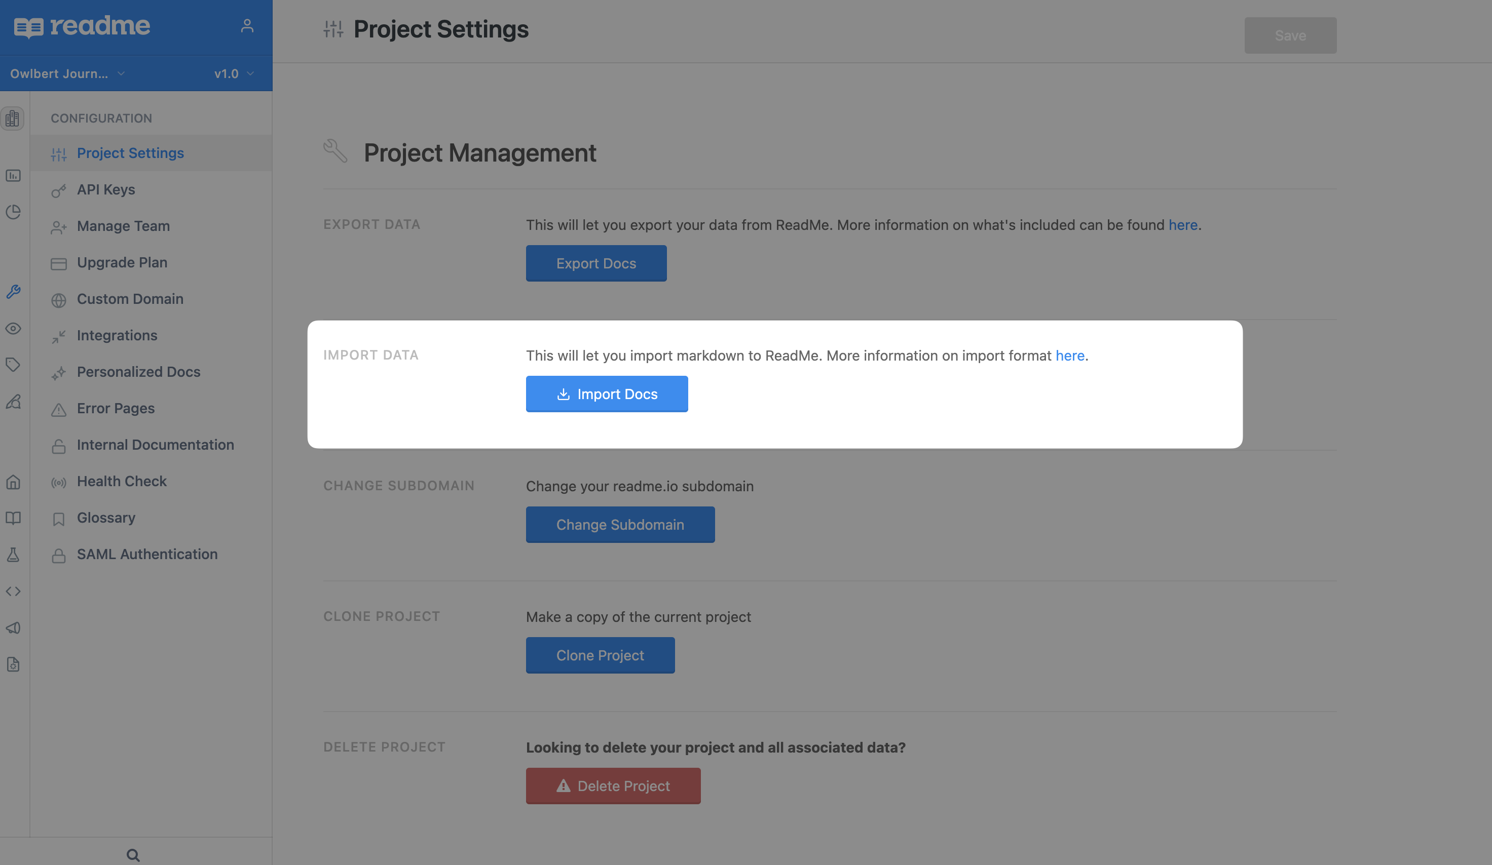
Task: Click the eye appearance icon in left rail
Action: tap(13, 328)
